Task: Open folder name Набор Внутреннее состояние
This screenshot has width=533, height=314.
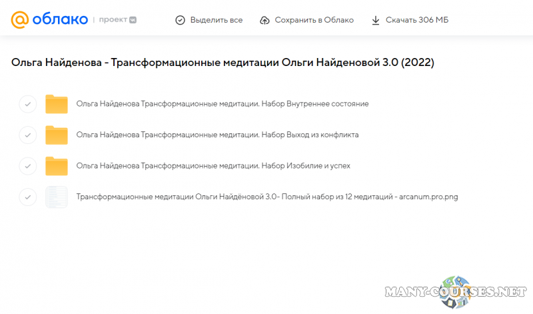Action: [223, 104]
